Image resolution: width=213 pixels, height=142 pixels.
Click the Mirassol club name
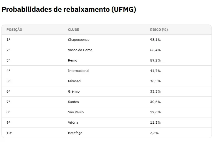tap(75, 81)
